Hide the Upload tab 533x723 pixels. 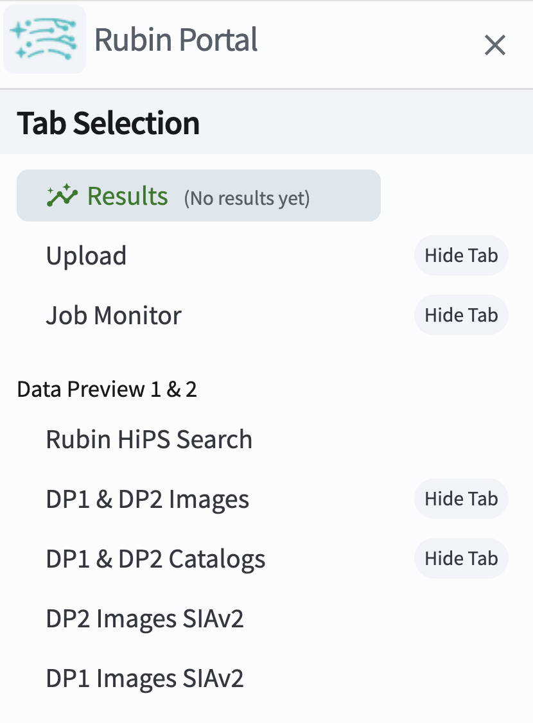pyautogui.click(x=461, y=256)
